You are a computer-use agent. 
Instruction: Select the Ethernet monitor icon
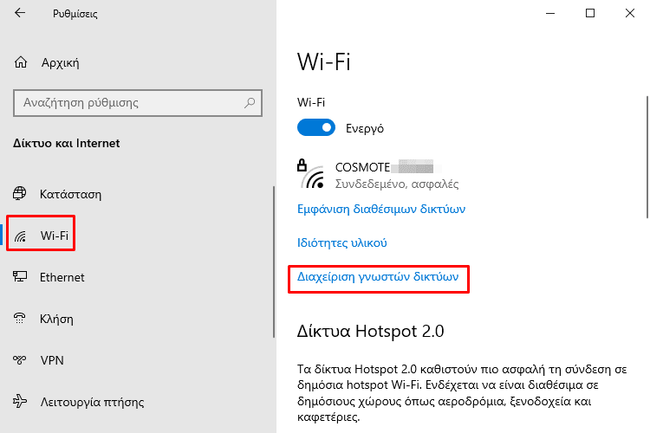pos(19,276)
